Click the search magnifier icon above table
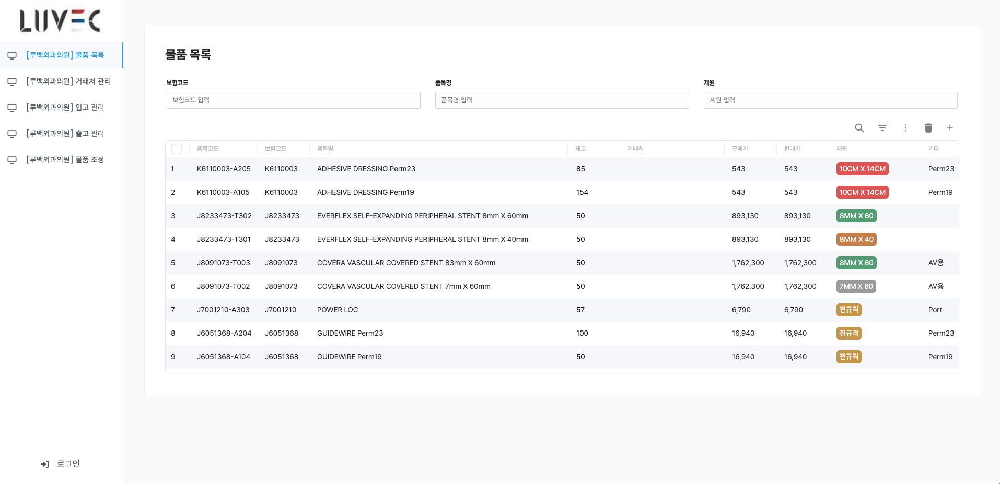Viewport: 1000px width, 484px height. (859, 128)
